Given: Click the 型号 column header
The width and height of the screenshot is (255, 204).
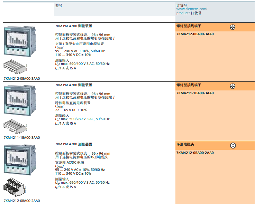Looking at the screenshot, I should (59, 6).
